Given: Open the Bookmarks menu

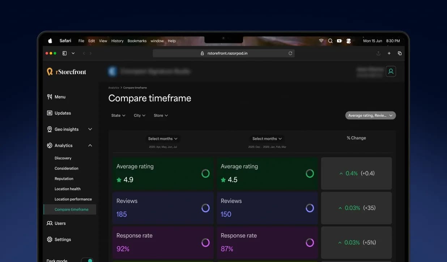Looking at the screenshot, I should tap(137, 41).
